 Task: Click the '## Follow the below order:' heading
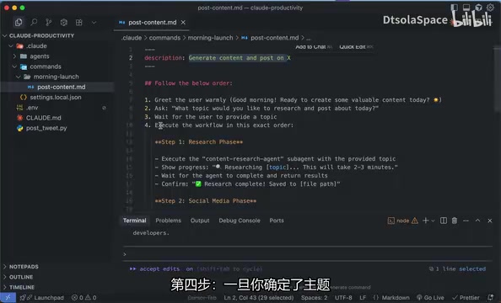point(189,83)
